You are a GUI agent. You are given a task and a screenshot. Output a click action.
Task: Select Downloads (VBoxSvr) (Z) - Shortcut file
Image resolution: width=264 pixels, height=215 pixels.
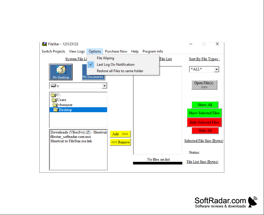[78, 132]
